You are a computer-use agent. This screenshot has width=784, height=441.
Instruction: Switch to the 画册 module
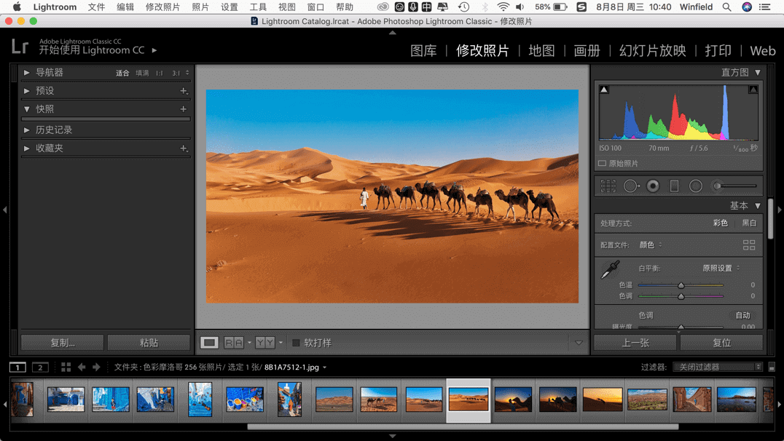tap(587, 50)
